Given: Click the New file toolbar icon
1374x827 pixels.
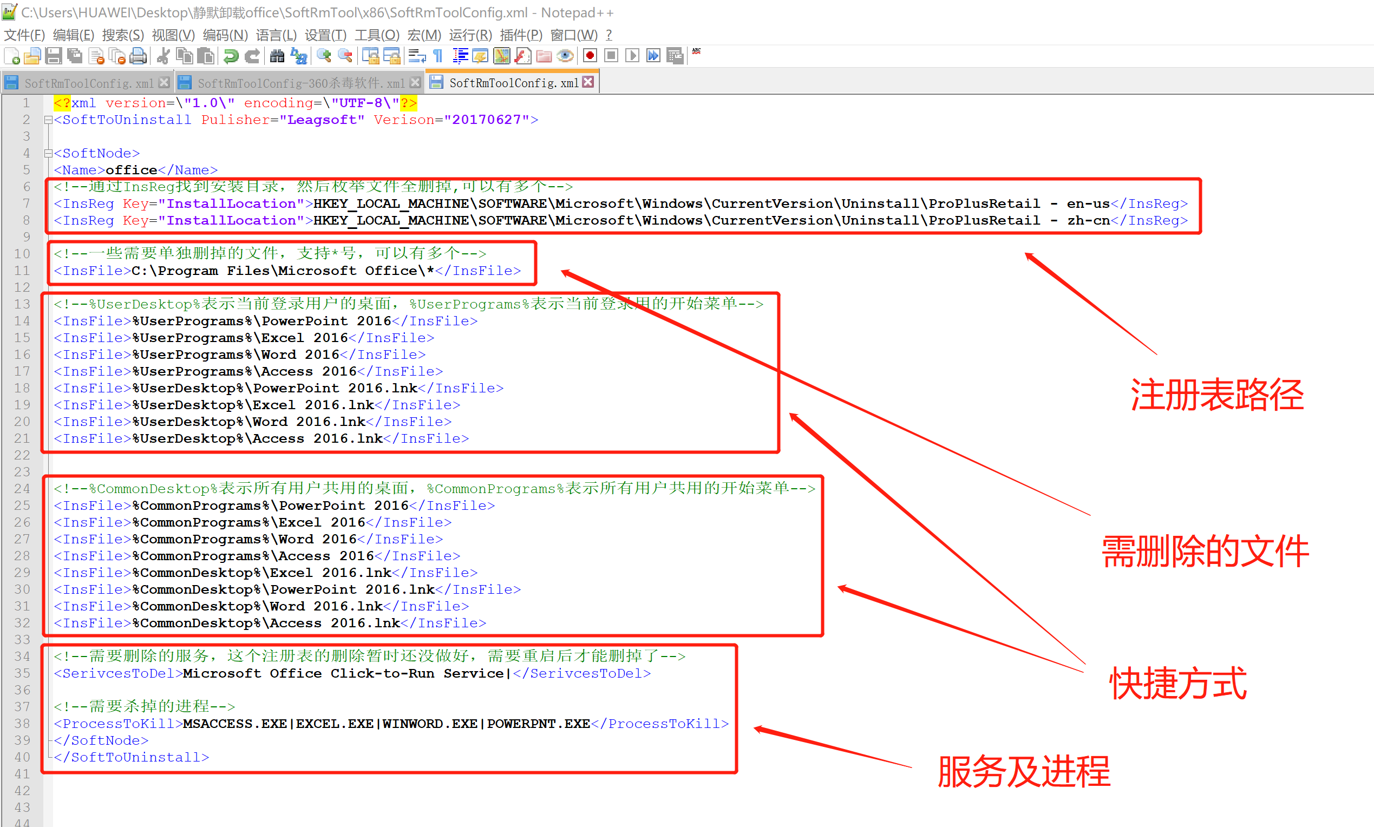Looking at the screenshot, I should coord(12,56).
